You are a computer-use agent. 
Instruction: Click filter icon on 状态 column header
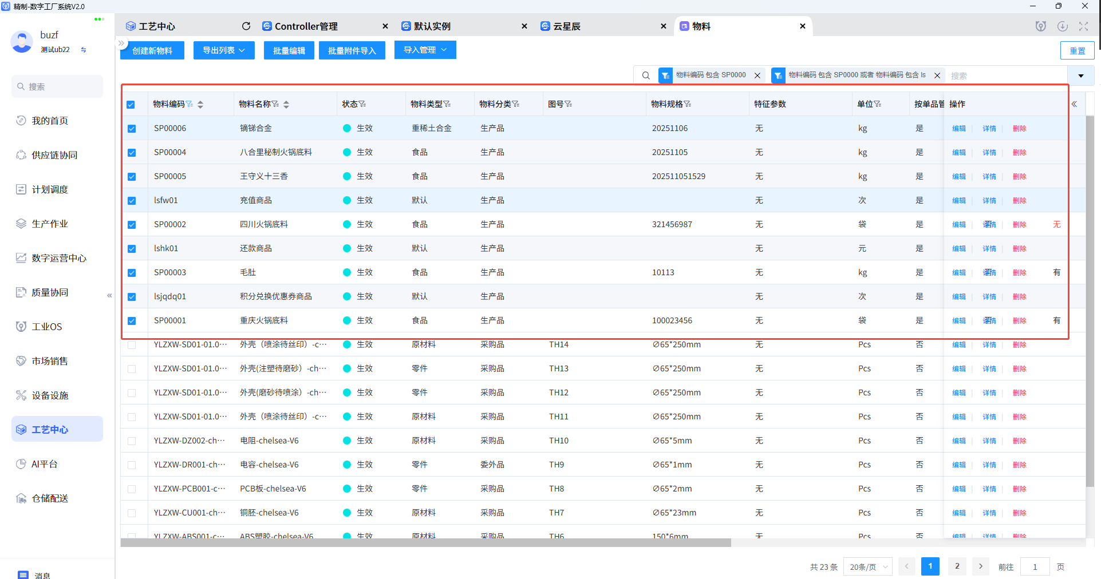pos(362,104)
